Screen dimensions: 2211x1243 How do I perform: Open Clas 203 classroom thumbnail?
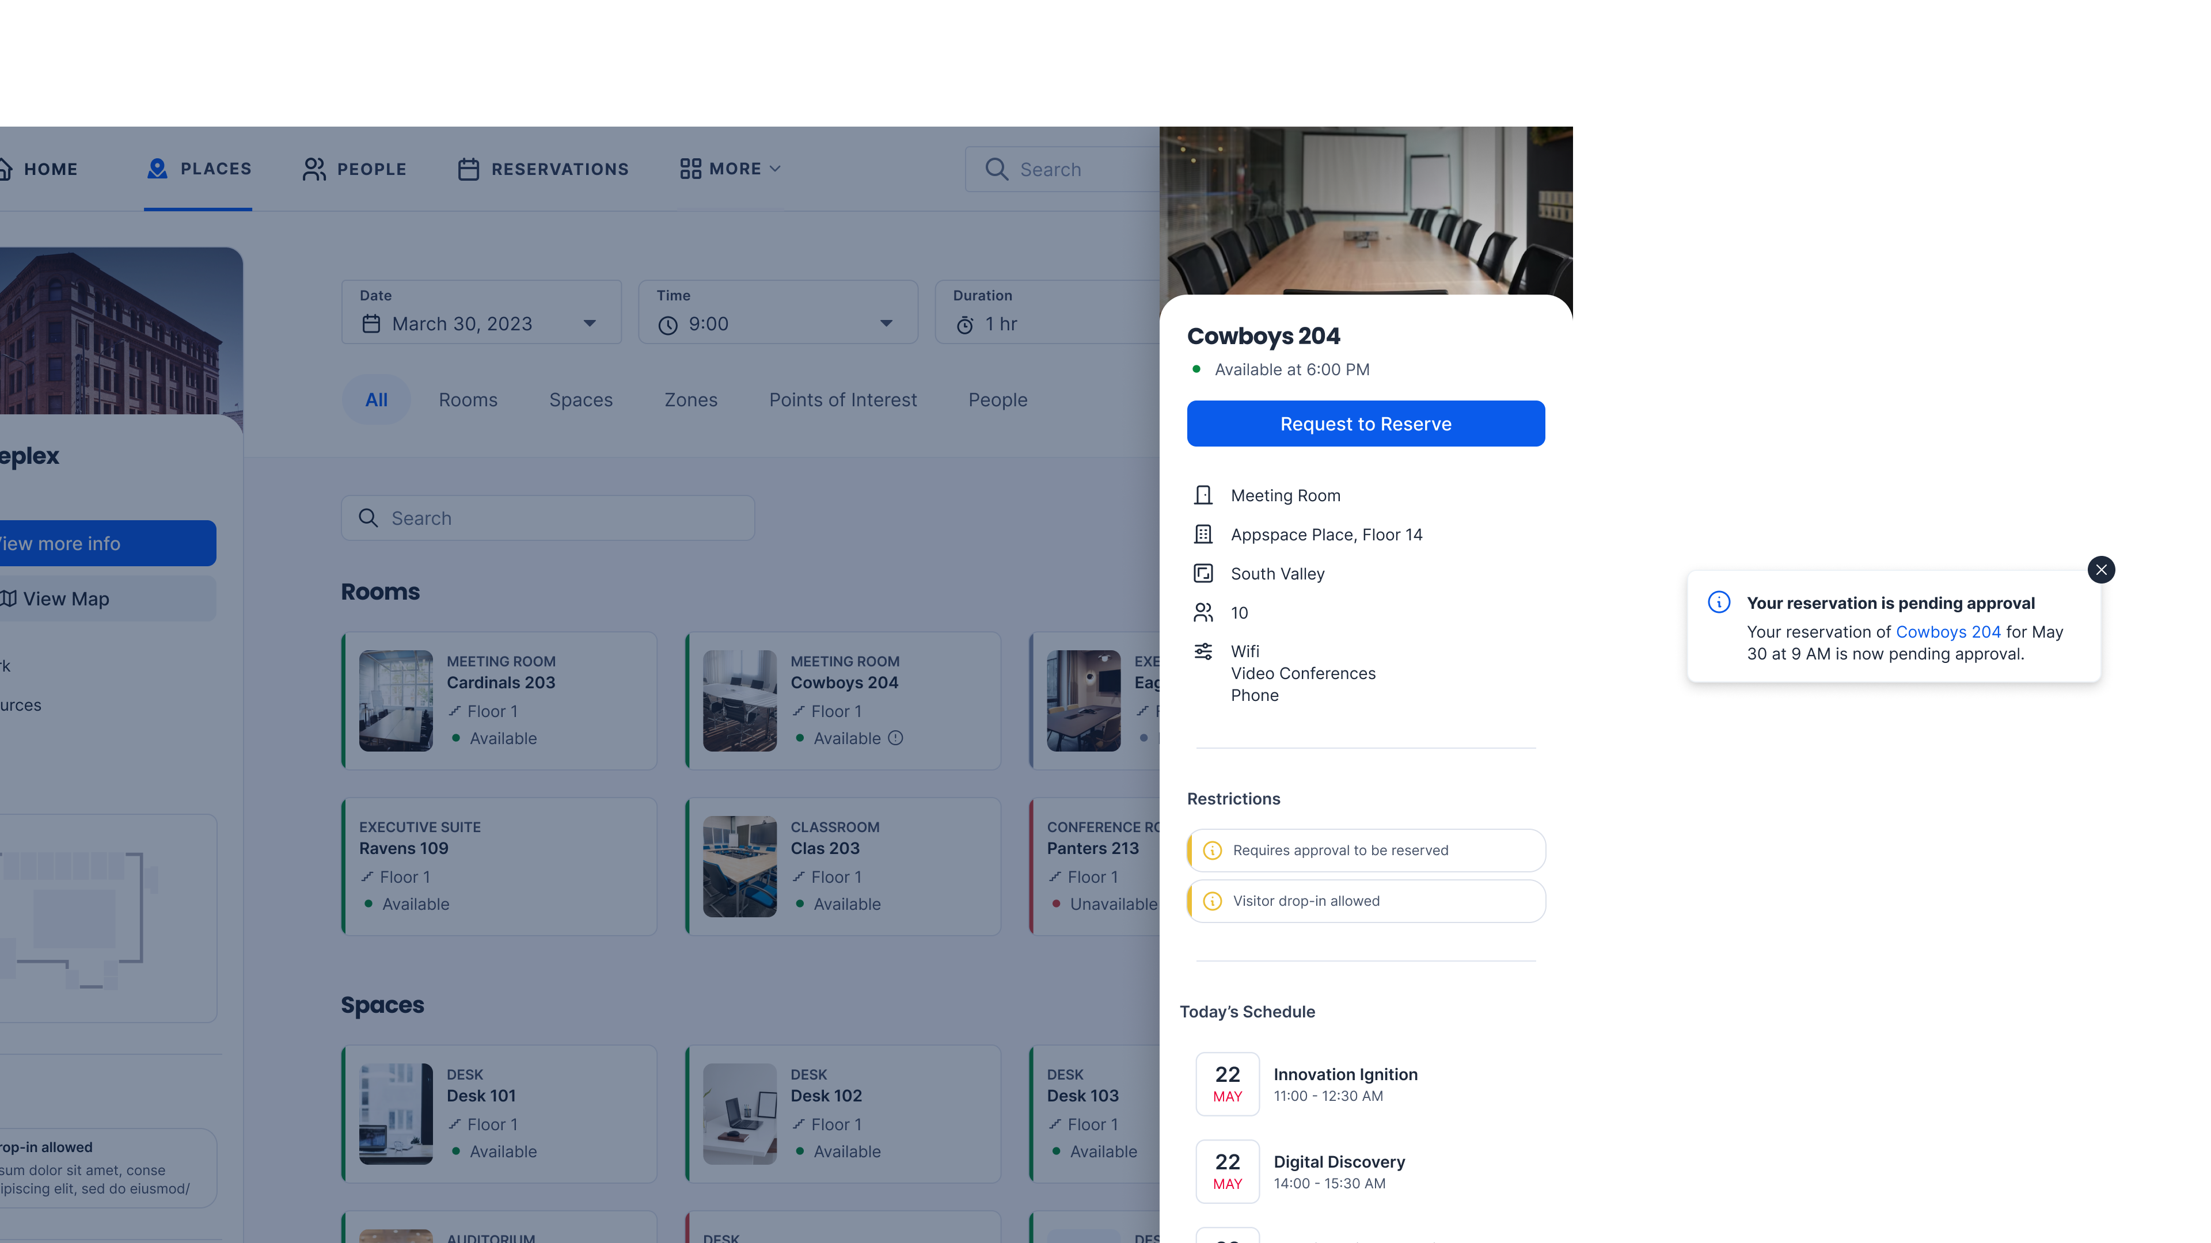740,867
